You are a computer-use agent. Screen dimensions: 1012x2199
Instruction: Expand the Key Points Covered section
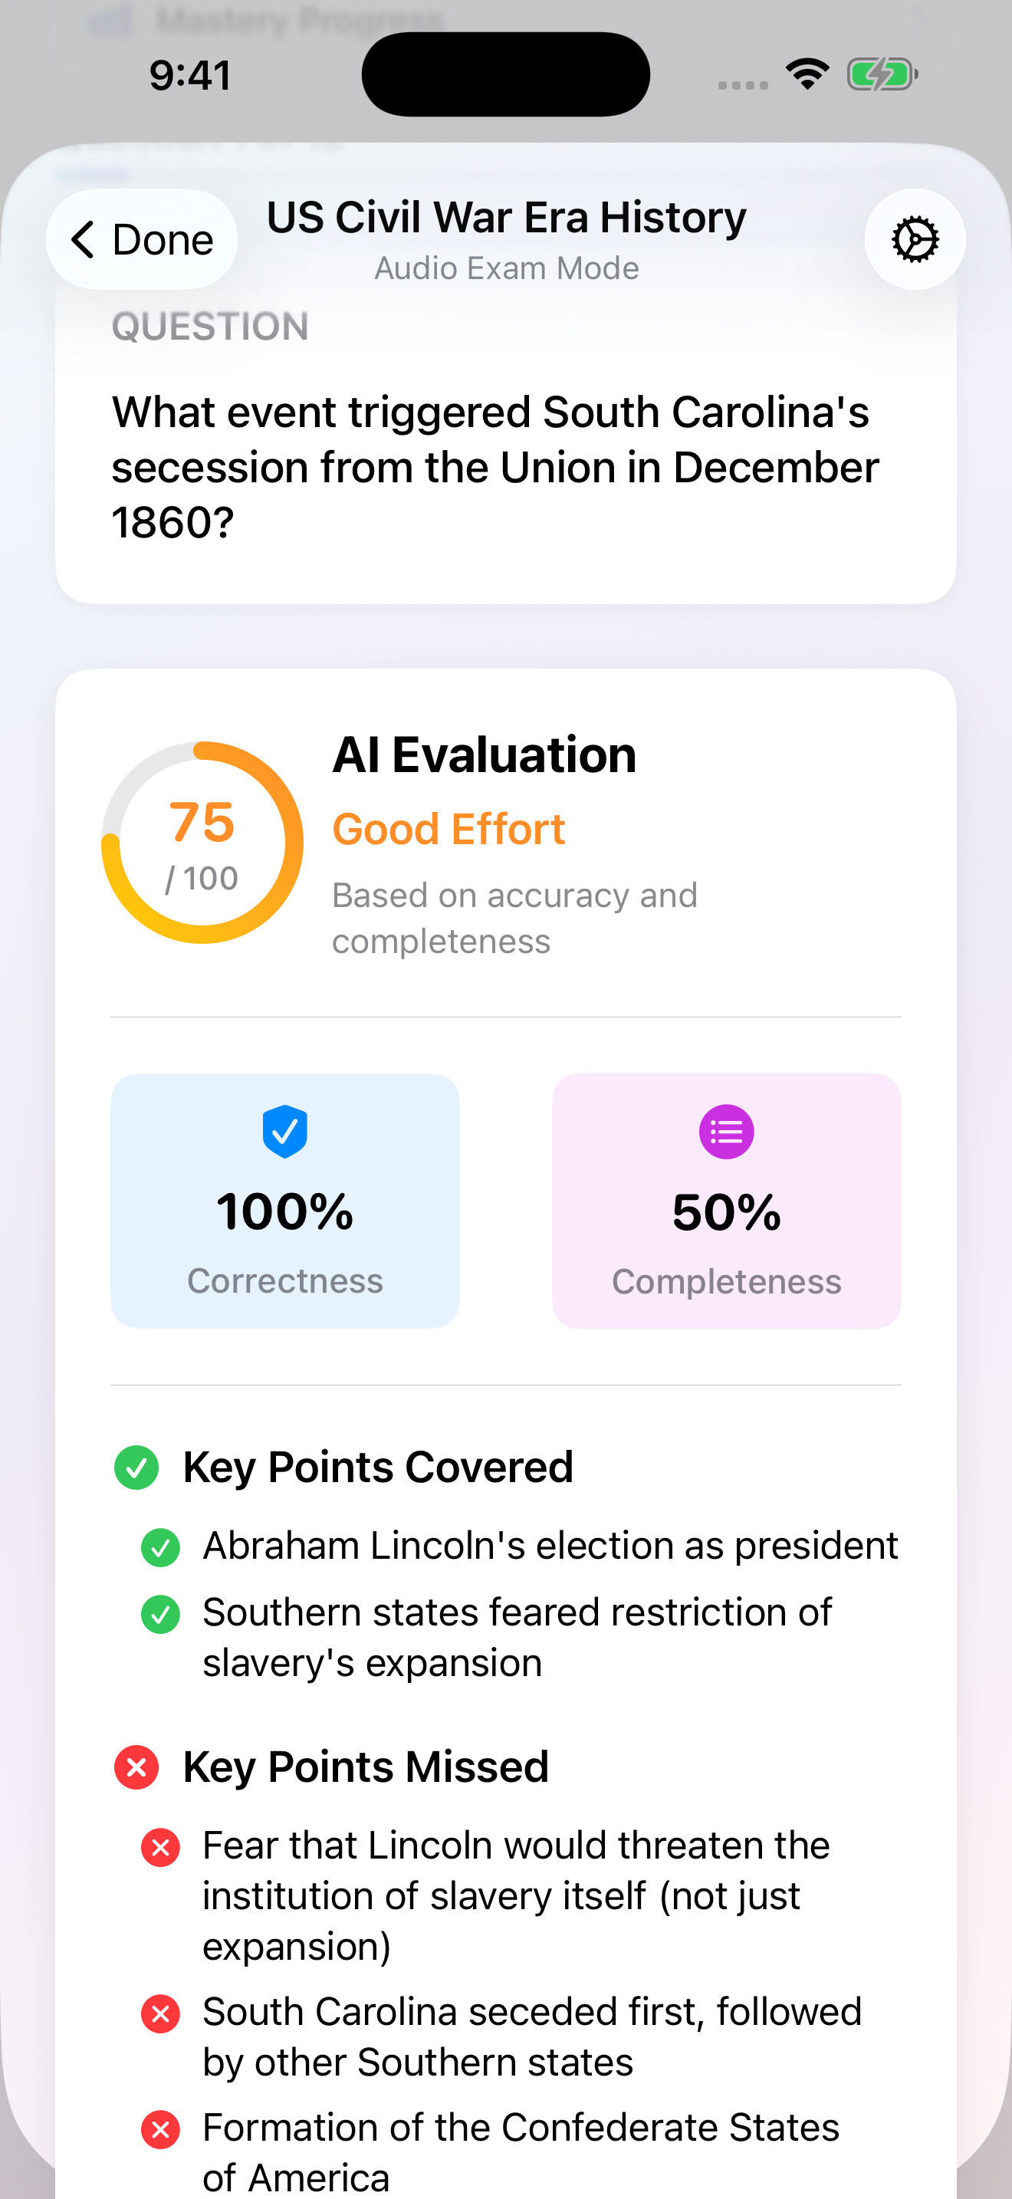pyautogui.click(x=377, y=1467)
